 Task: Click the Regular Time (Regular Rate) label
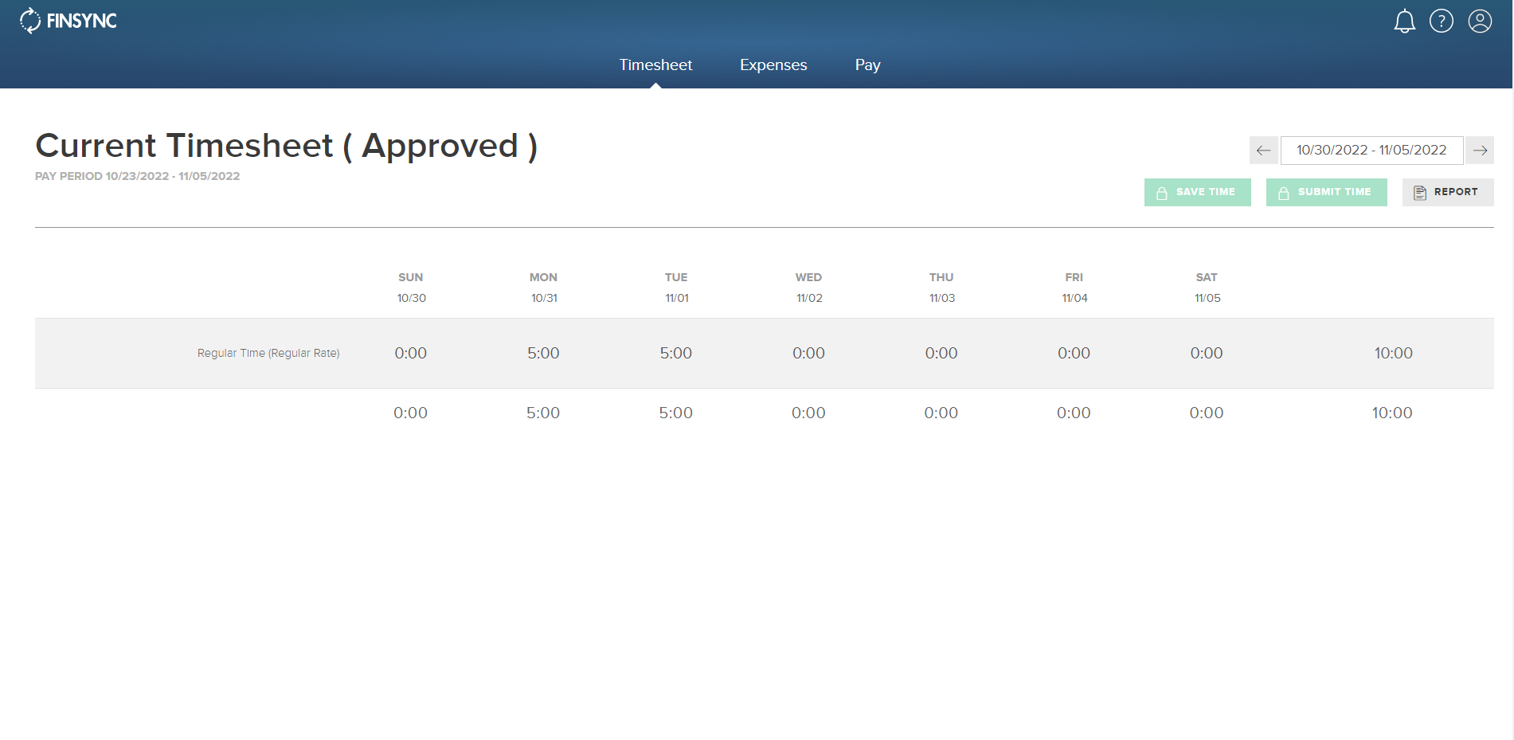coord(268,353)
